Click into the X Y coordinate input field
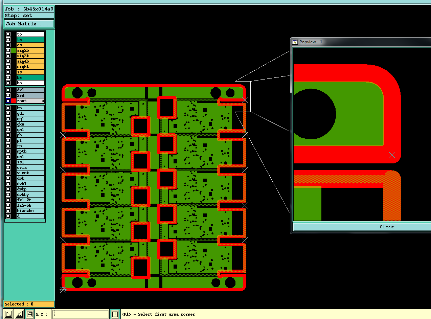This screenshot has width=431, height=319. click(80, 314)
